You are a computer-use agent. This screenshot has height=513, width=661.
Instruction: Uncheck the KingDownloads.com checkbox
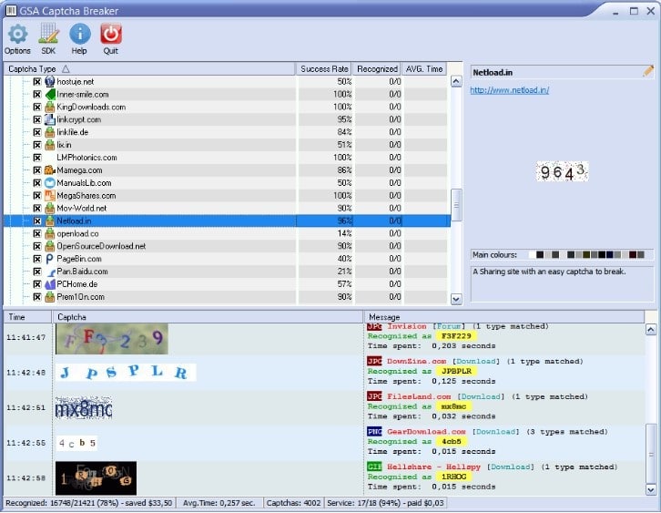pyautogui.click(x=37, y=107)
